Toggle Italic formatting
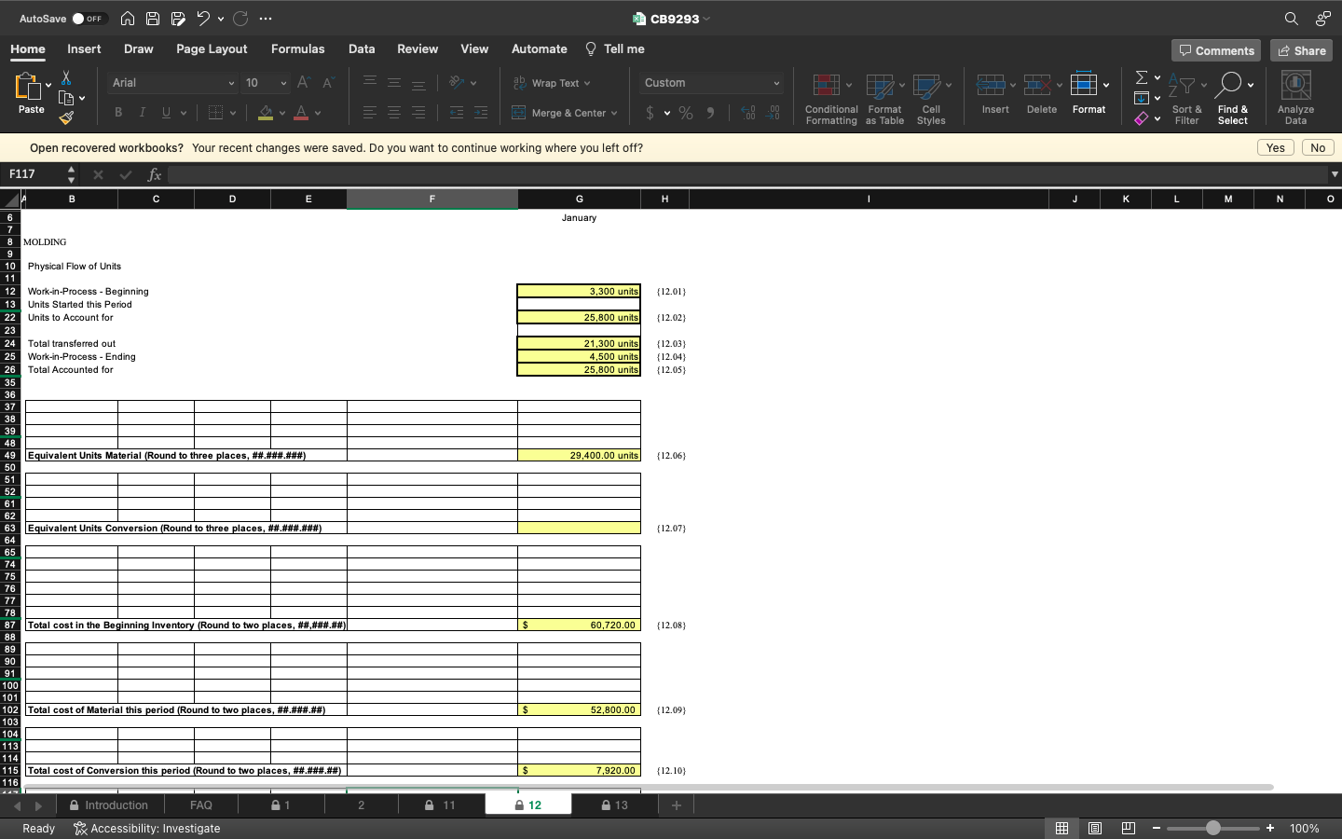 pos(143,113)
